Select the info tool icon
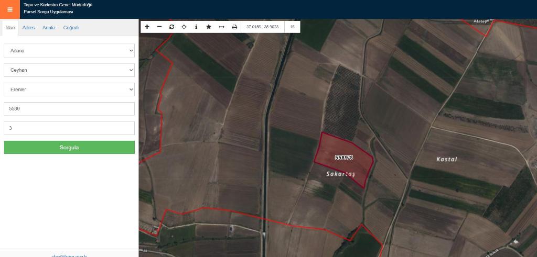This screenshot has height=257, width=537. coord(196,27)
